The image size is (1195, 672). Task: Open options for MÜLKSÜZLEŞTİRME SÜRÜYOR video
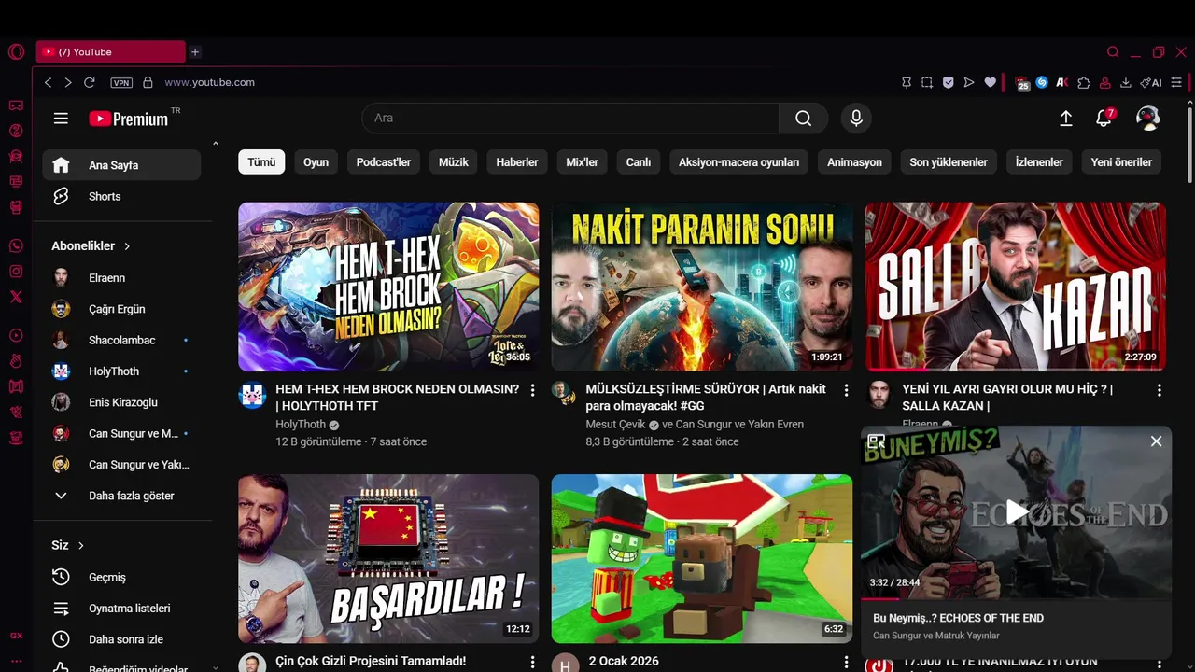[847, 390]
